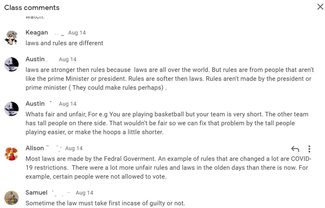Click Austin's name above the basketball comment
The width and height of the screenshot is (325, 208).
(x=35, y=104)
